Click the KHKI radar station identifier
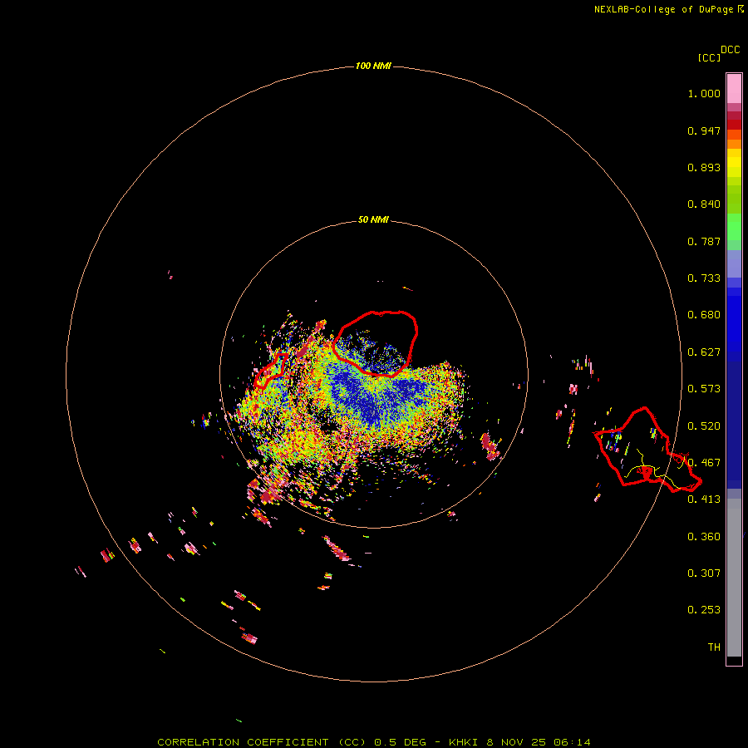This screenshot has height=748, width=748. pos(463,742)
